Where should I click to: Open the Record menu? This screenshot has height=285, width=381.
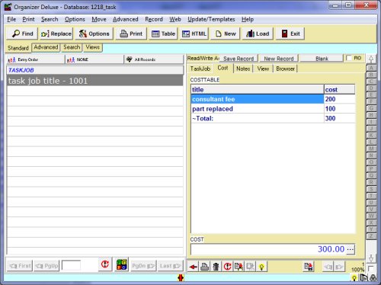click(154, 19)
